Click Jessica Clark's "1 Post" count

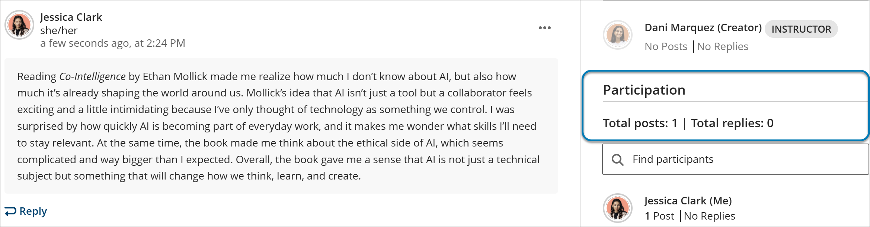pyautogui.click(x=659, y=216)
